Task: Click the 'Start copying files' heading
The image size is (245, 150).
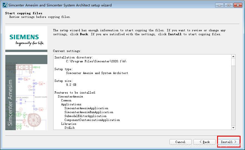Action: [x=24, y=13]
